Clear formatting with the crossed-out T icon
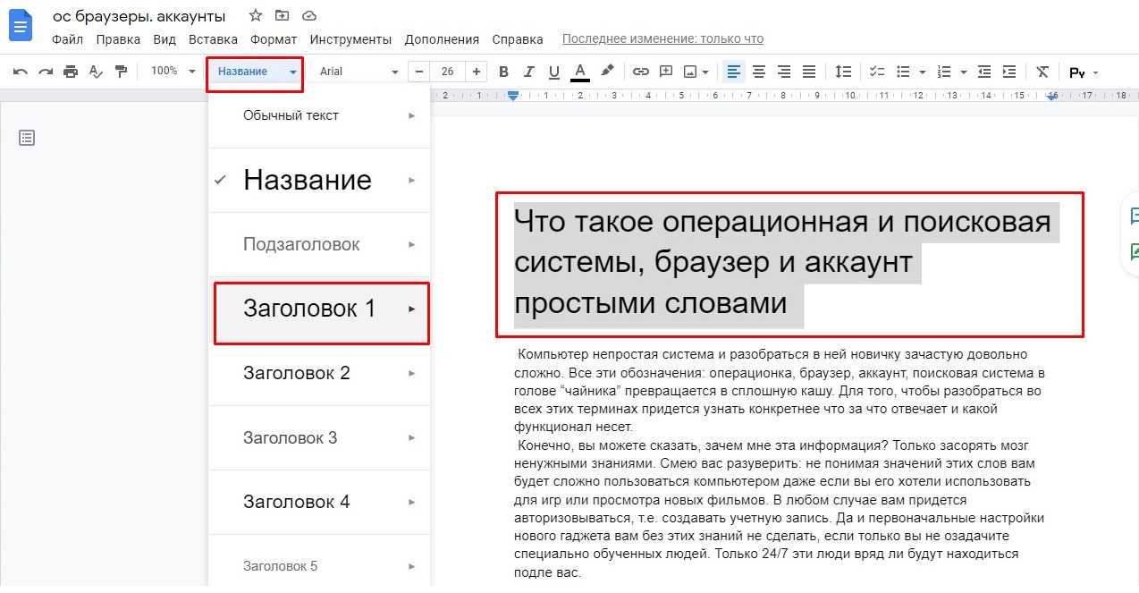Screen dimensions: 1139x593 point(1042,72)
